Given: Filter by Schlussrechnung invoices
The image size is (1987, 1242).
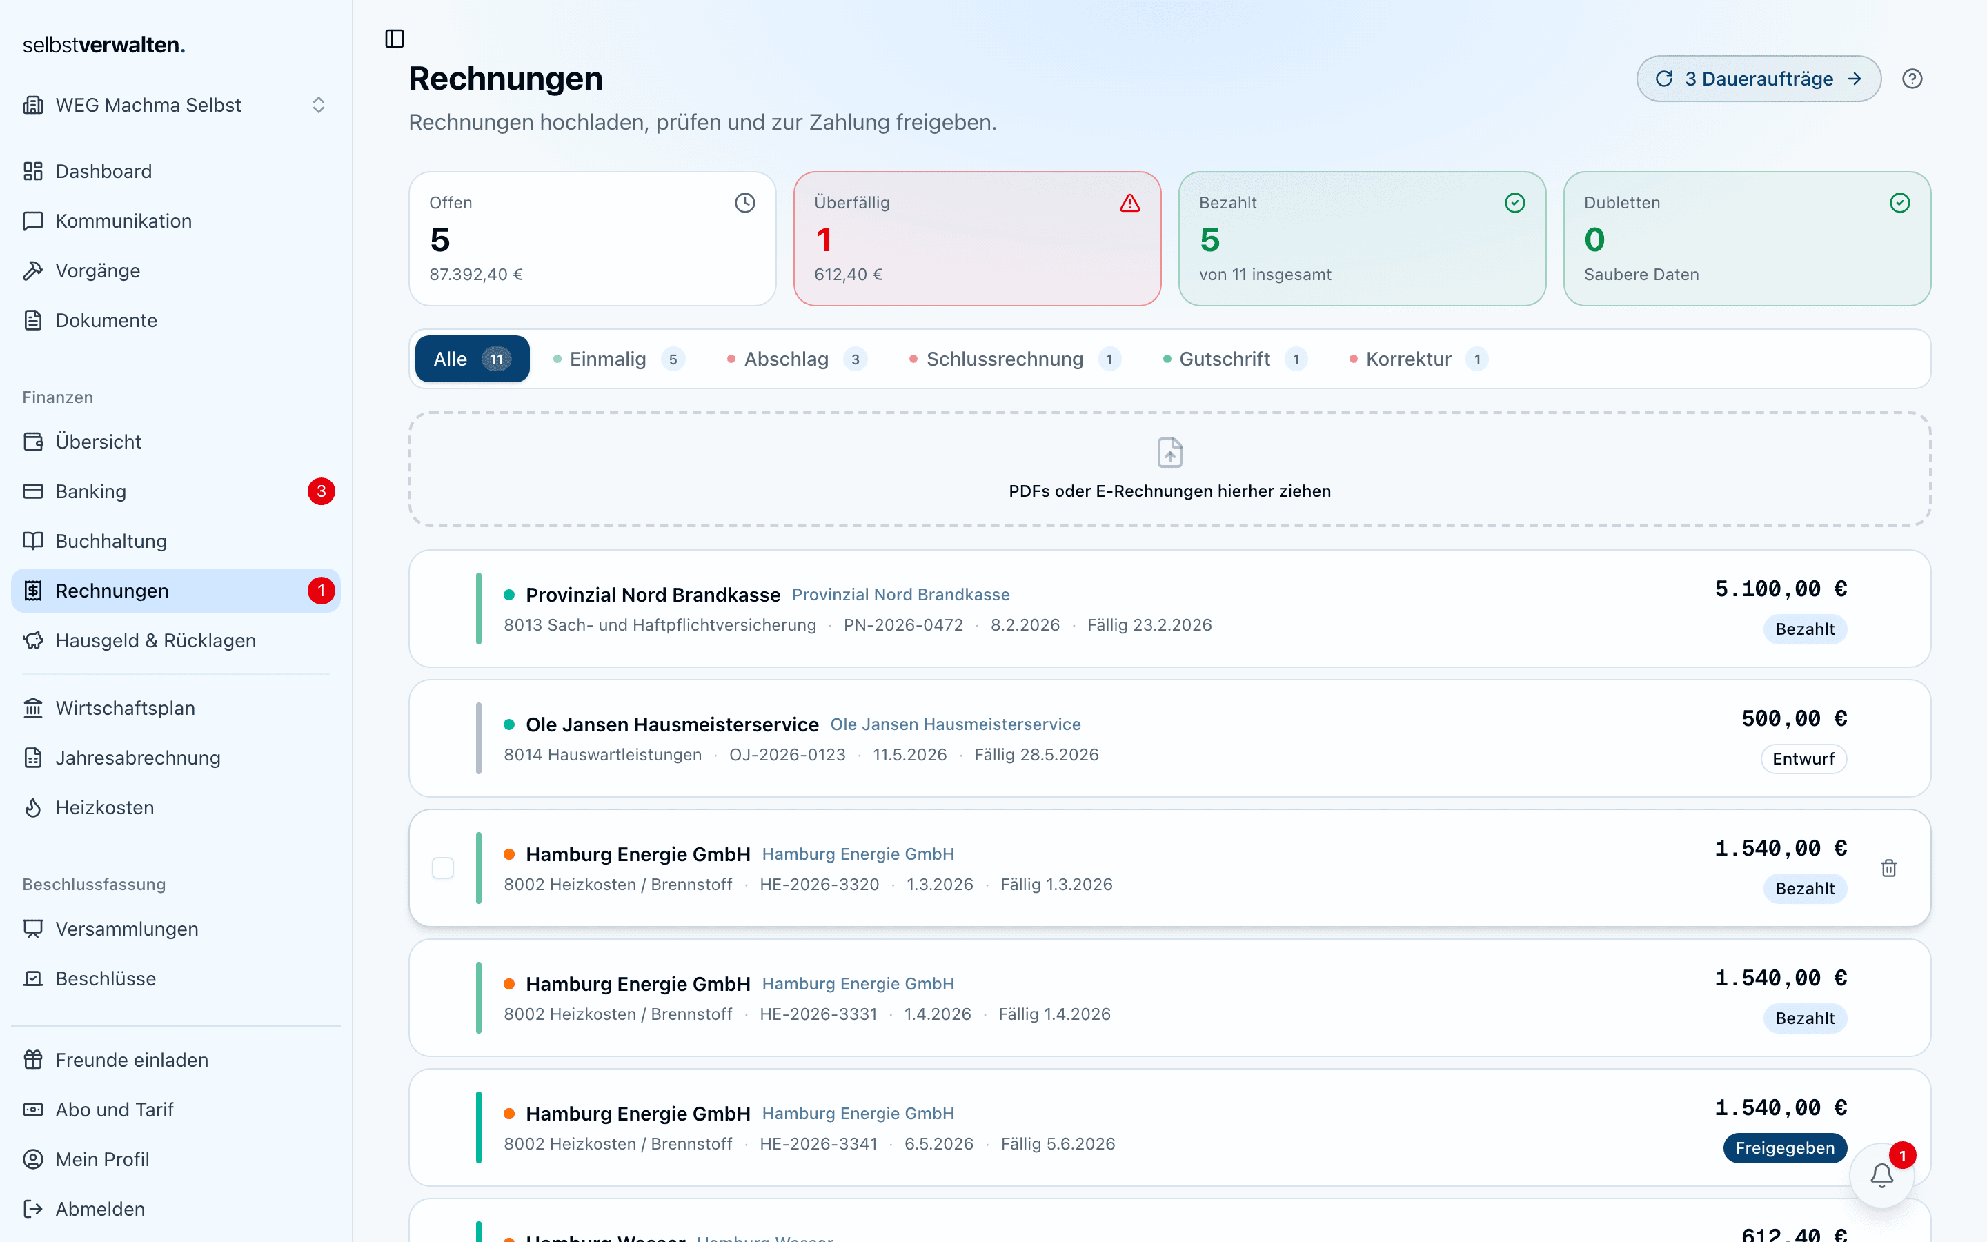Looking at the screenshot, I should (1015, 359).
